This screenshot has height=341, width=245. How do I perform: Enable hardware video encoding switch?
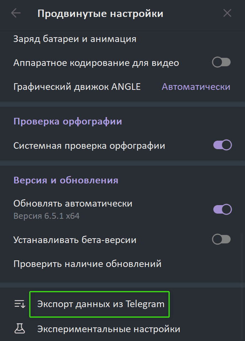click(x=221, y=63)
